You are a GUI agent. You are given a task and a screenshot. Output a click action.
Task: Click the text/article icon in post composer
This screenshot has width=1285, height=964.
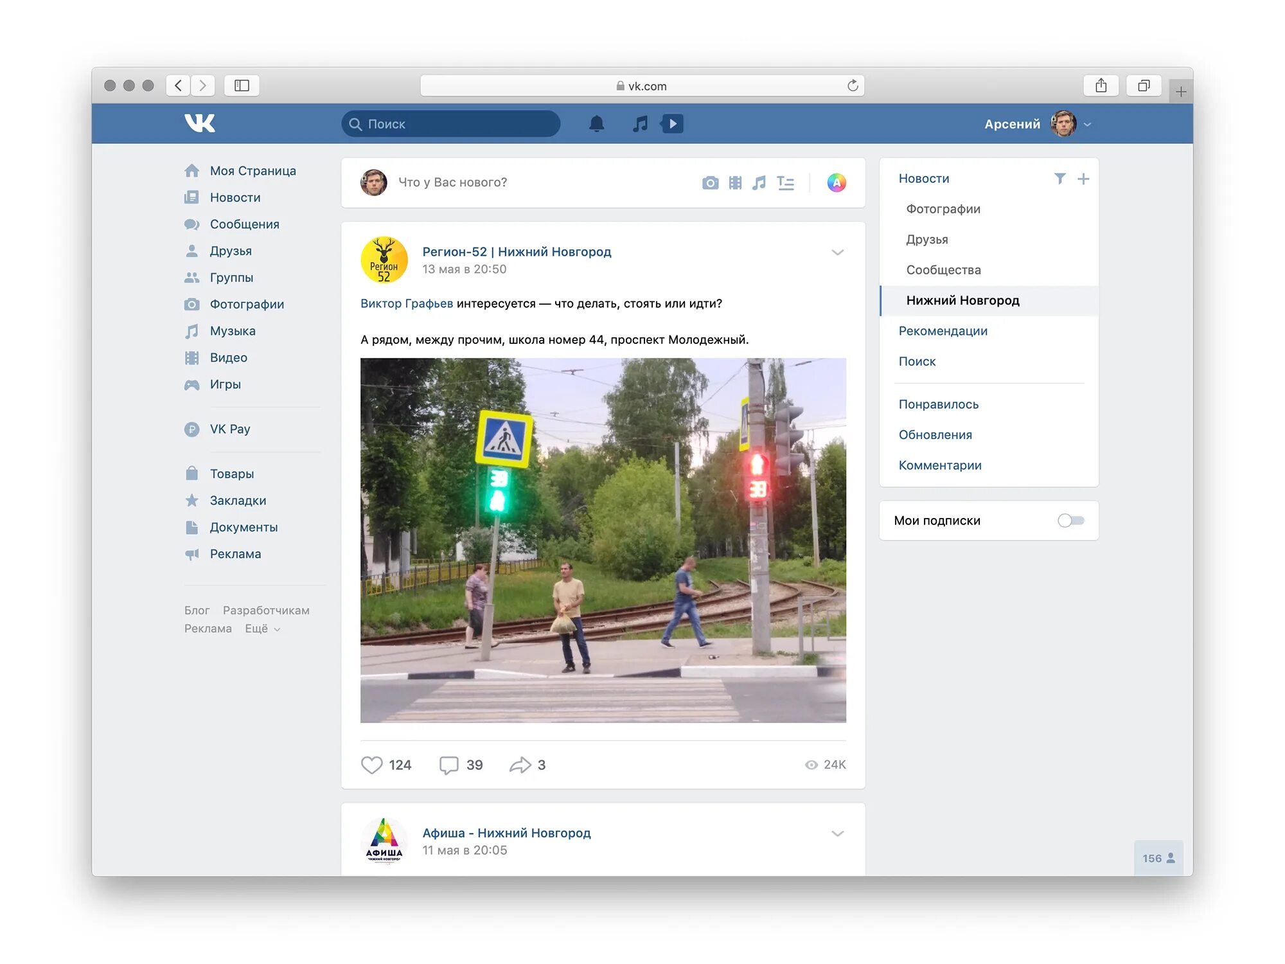point(788,183)
